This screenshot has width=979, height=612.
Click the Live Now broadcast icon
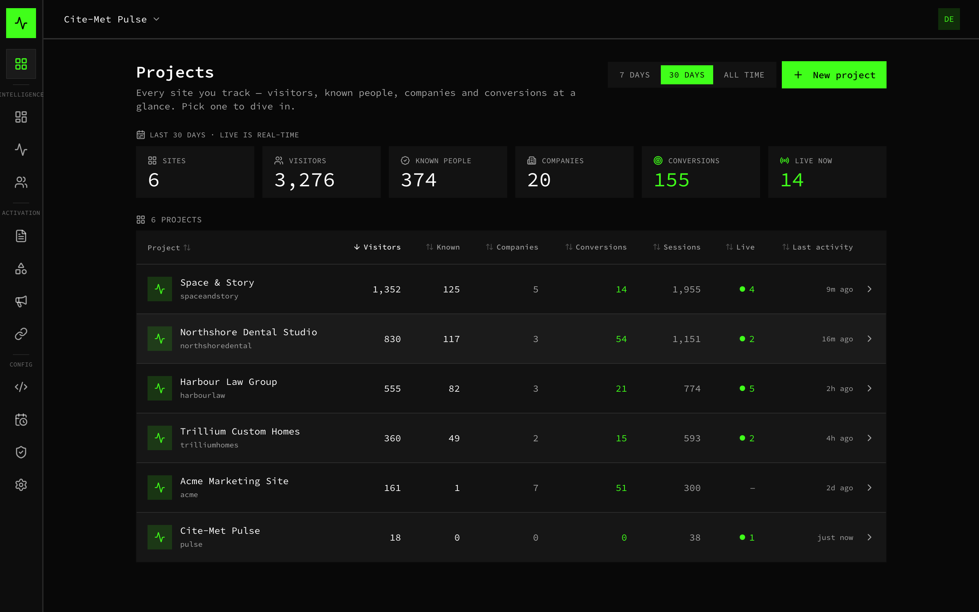click(785, 161)
